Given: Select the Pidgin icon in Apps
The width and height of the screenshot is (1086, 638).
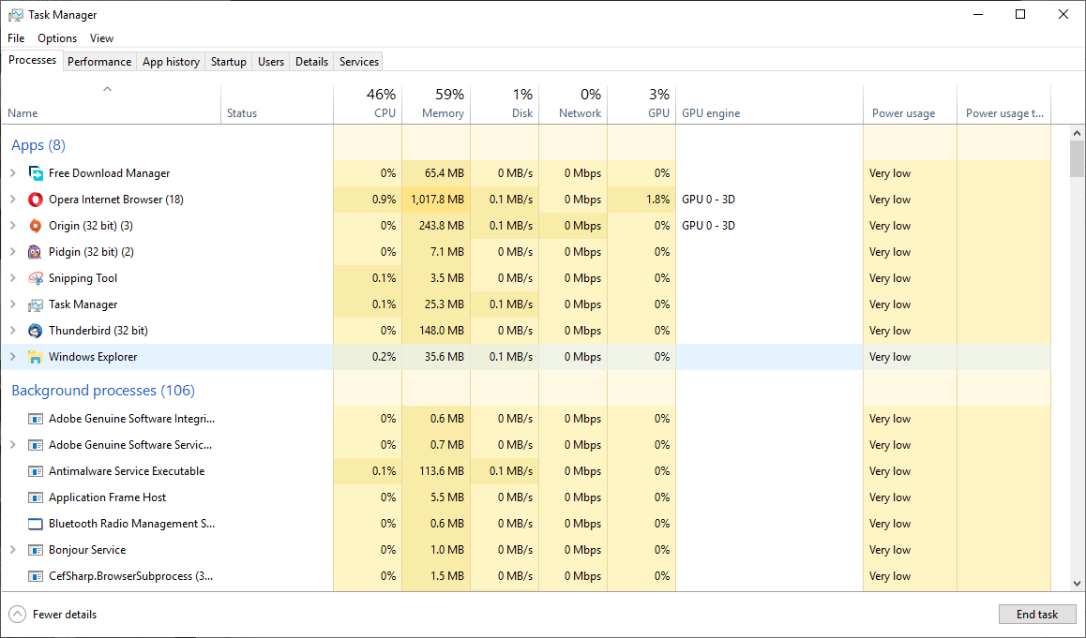Looking at the screenshot, I should [36, 252].
